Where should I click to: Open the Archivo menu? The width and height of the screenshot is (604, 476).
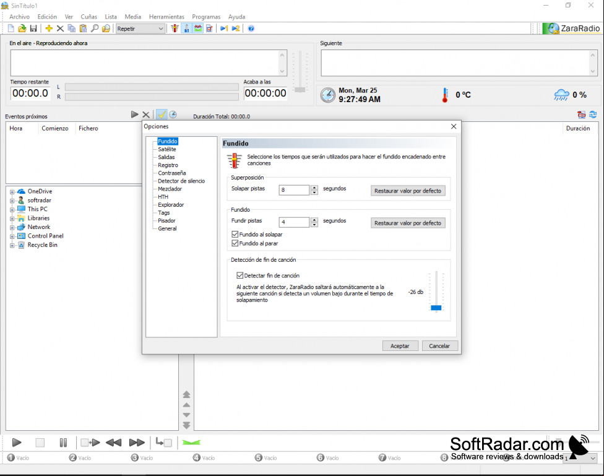point(19,17)
